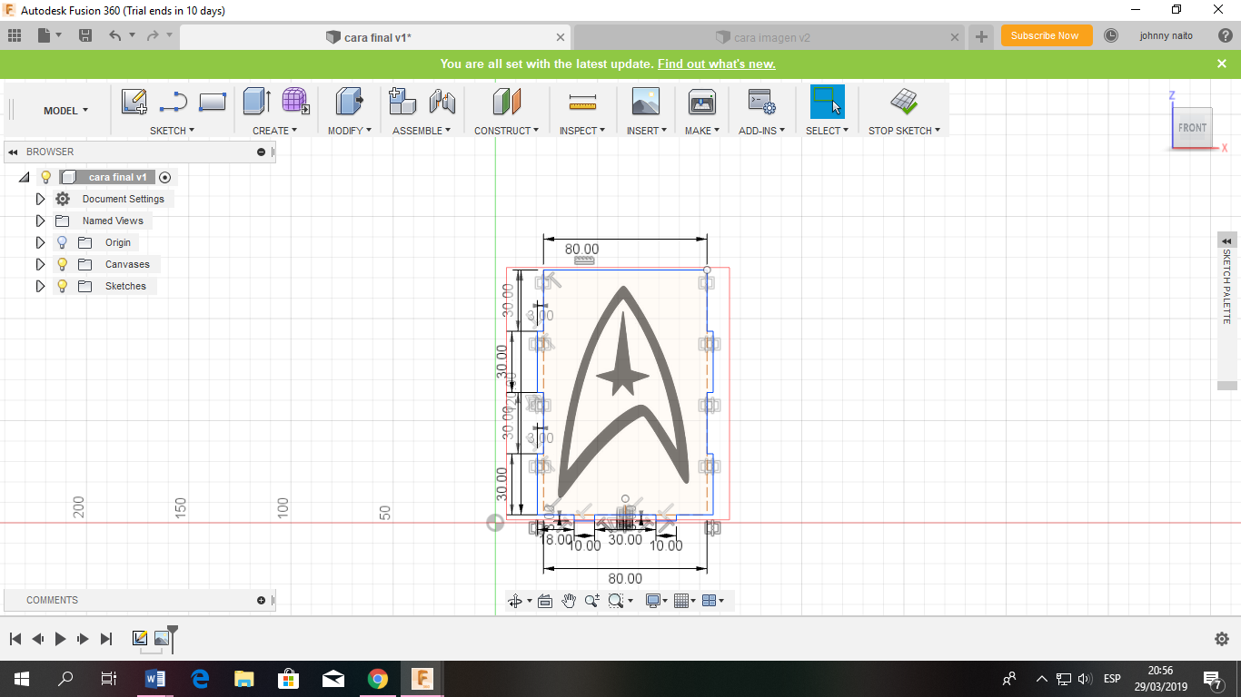Click the Extrude tool in Create
The height and width of the screenshot is (697, 1241).
pos(257,101)
